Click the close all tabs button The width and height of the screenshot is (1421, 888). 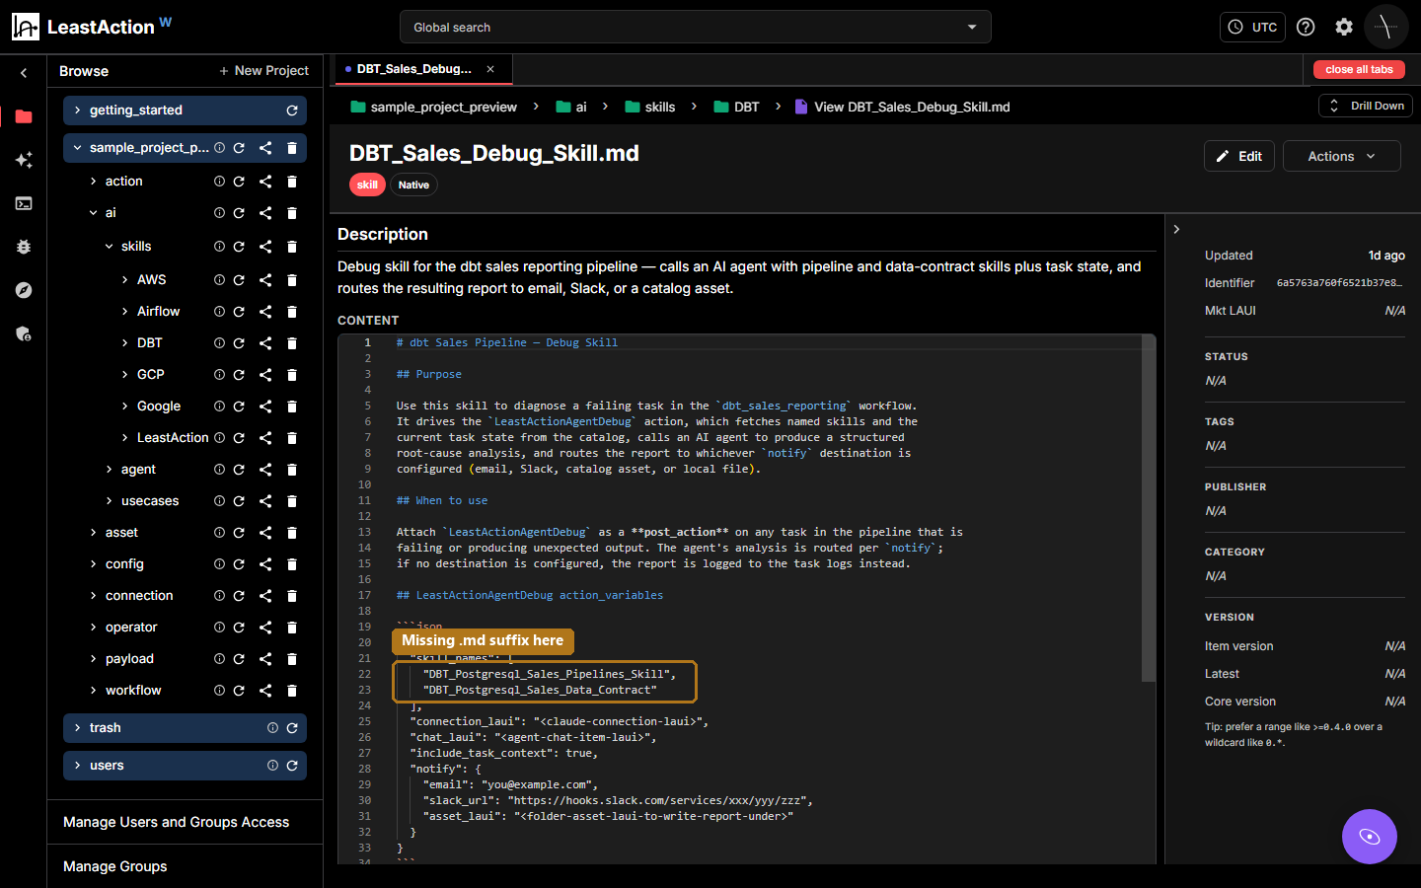pos(1359,69)
